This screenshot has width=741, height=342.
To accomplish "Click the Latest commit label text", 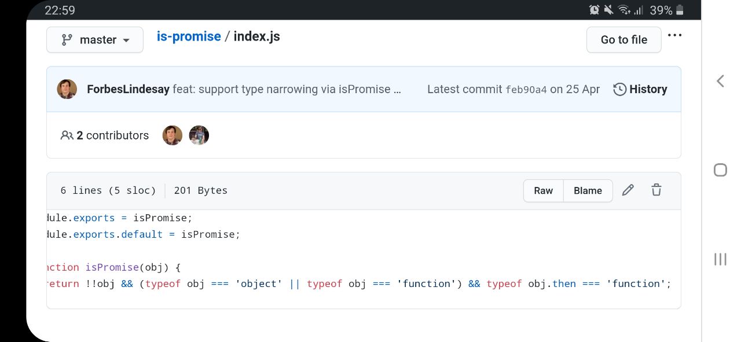I will [465, 89].
